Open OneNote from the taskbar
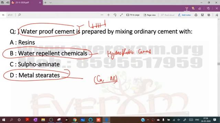220x123 pixels. tap(35, 120)
